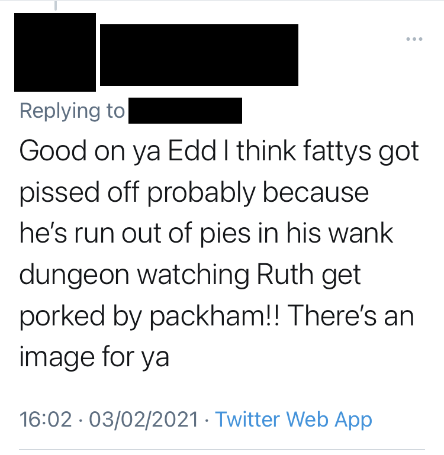Click the line "pissed off probably because"
The image size is (444, 455).
pos(194,192)
